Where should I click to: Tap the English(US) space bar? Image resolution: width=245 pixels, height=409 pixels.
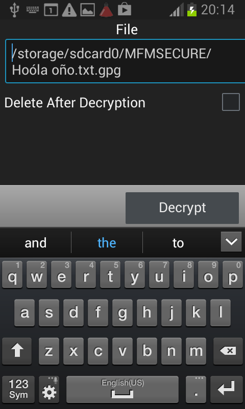pos(122,389)
